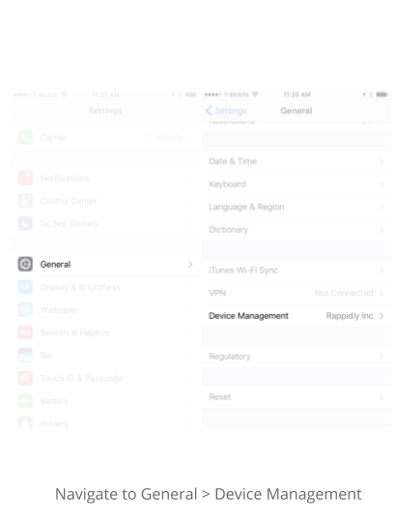Open Keyboard settings
Screen dimensions: 396x522
pos(296,184)
